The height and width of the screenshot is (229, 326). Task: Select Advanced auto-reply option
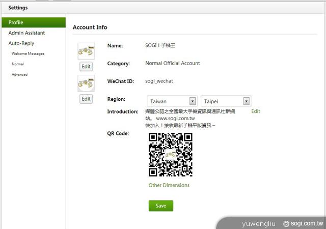coord(19,74)
